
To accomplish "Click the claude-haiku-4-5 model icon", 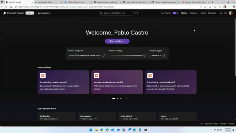I will coord(150,76).
